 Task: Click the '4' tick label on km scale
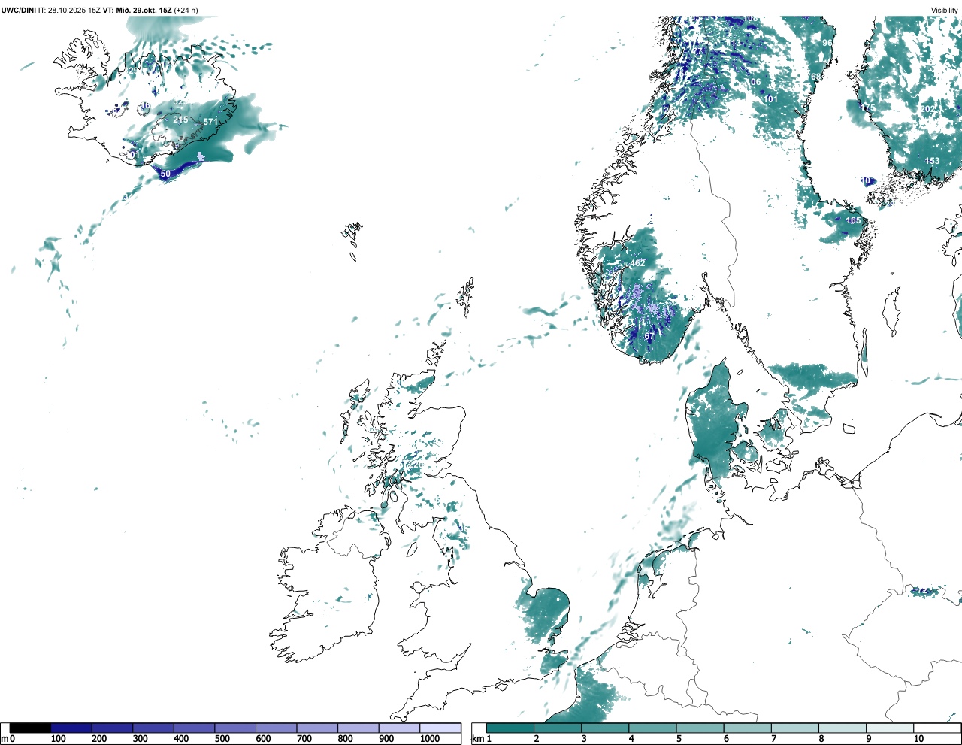[631, 739]
